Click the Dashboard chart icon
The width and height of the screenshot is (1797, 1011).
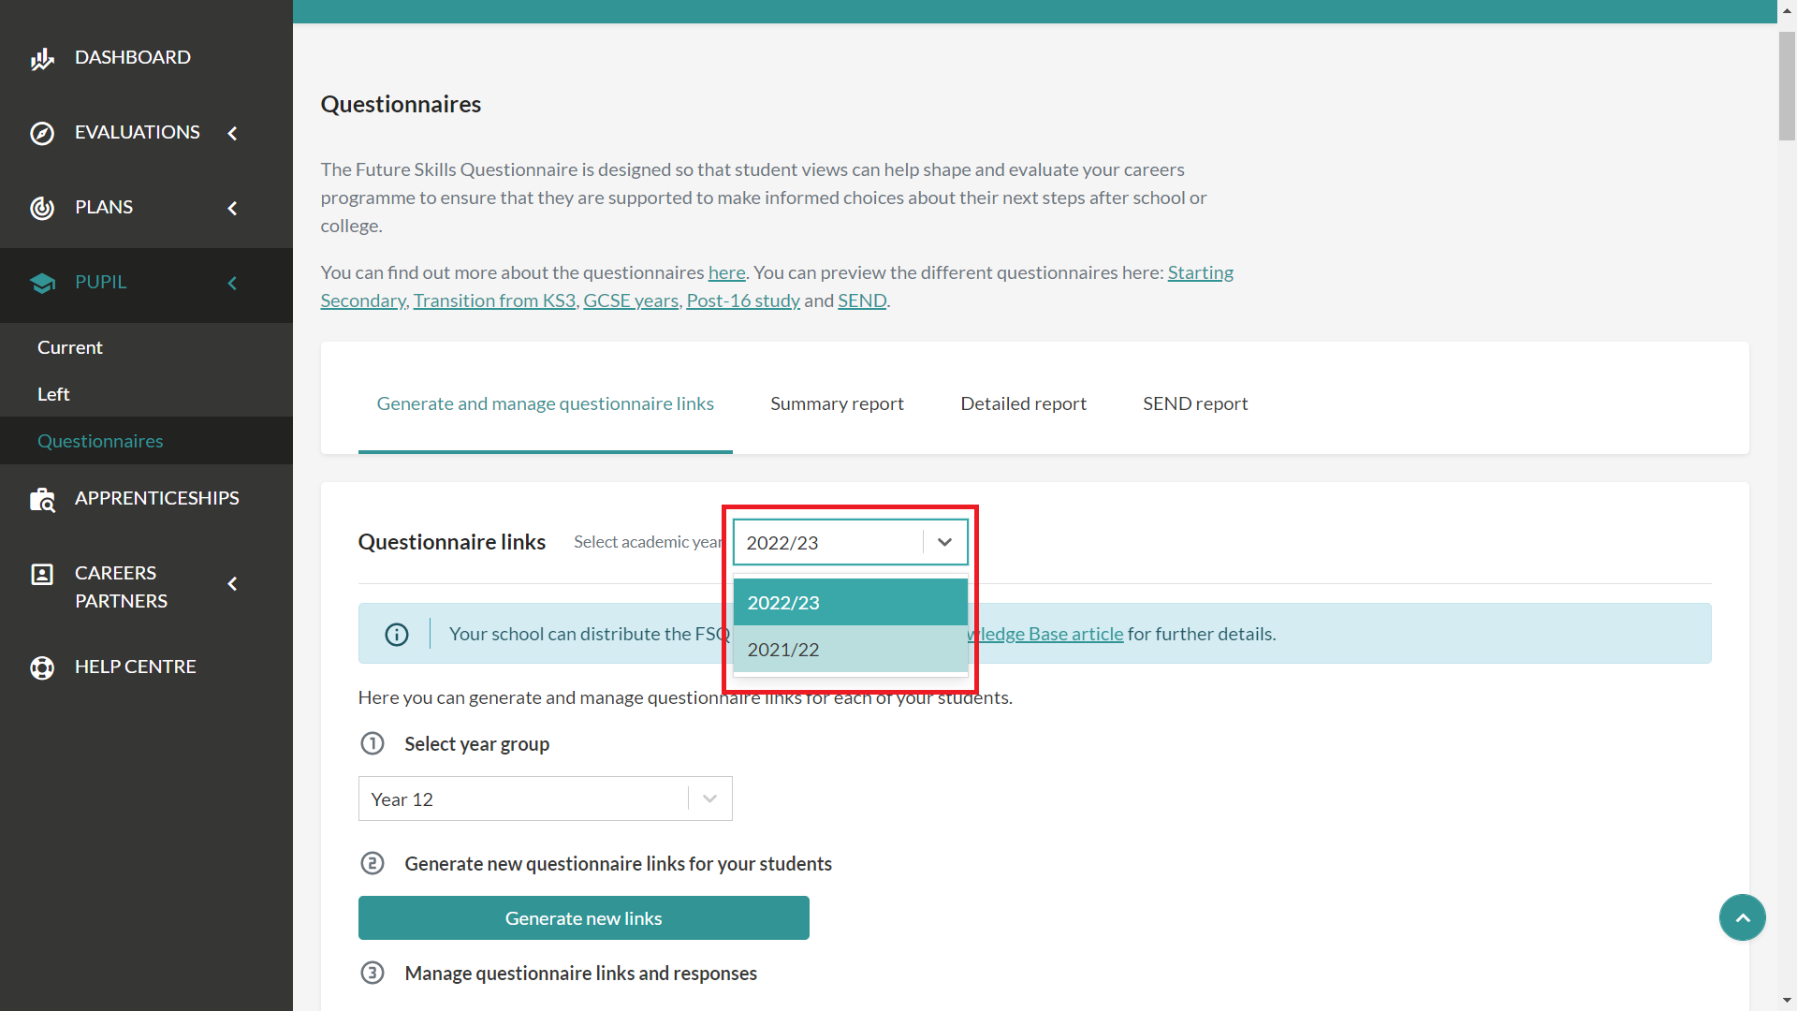42,59
